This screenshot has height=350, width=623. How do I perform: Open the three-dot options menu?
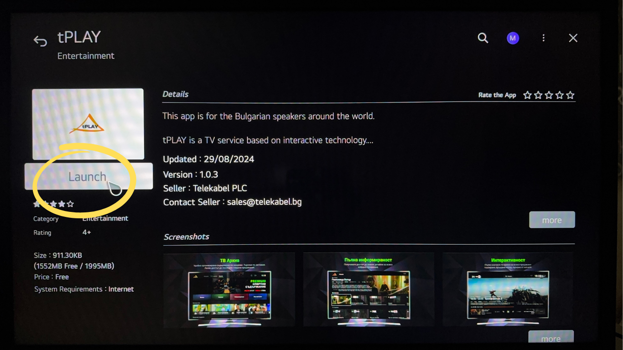tap(543, 38)
